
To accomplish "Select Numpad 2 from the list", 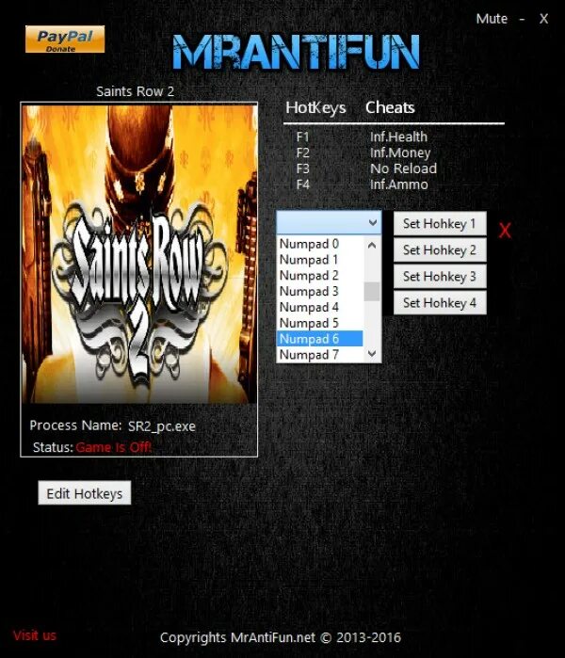I will pyautogui.click(x=320, y=276).
